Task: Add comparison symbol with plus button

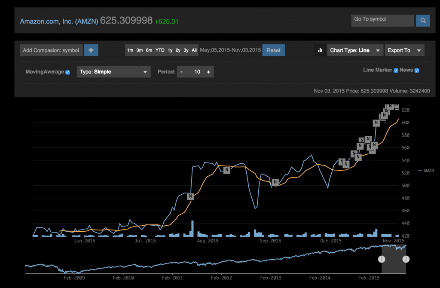Action: coord(91,50)
